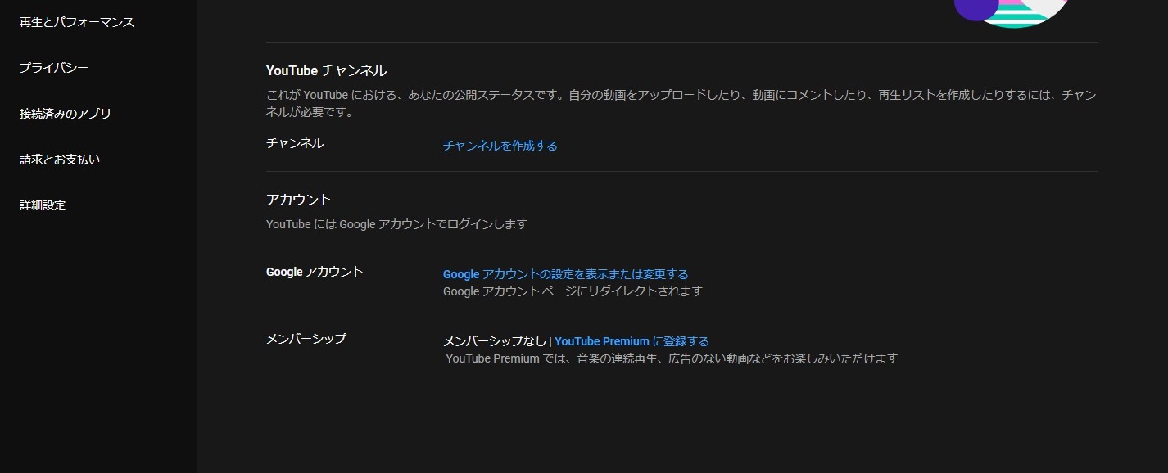Click text 'Google アカウント ページにリダイレクトされます'
This screenshot has width=1168, height=473.
point(573,291)
